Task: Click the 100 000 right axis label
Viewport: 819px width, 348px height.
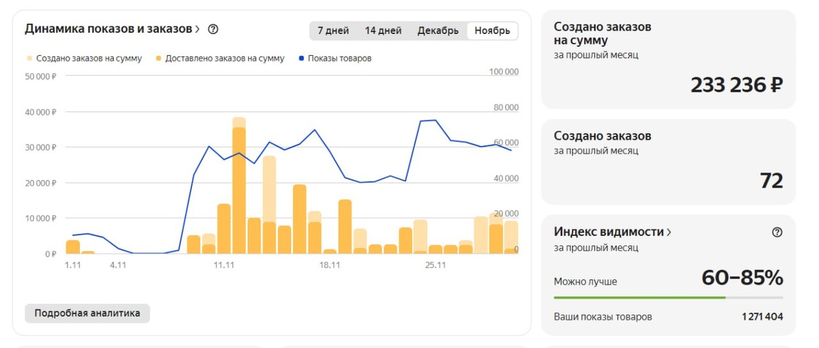Action: coord(504,72)
